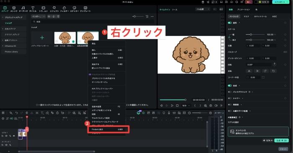Click the filter/sort icon in media panel
Viewport: 293px width, 153px height.
coord(147,17)
